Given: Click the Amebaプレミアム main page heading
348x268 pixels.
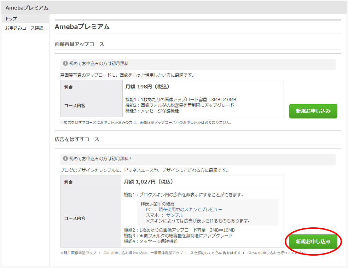Looking at the screenshot, I should 82,27.
